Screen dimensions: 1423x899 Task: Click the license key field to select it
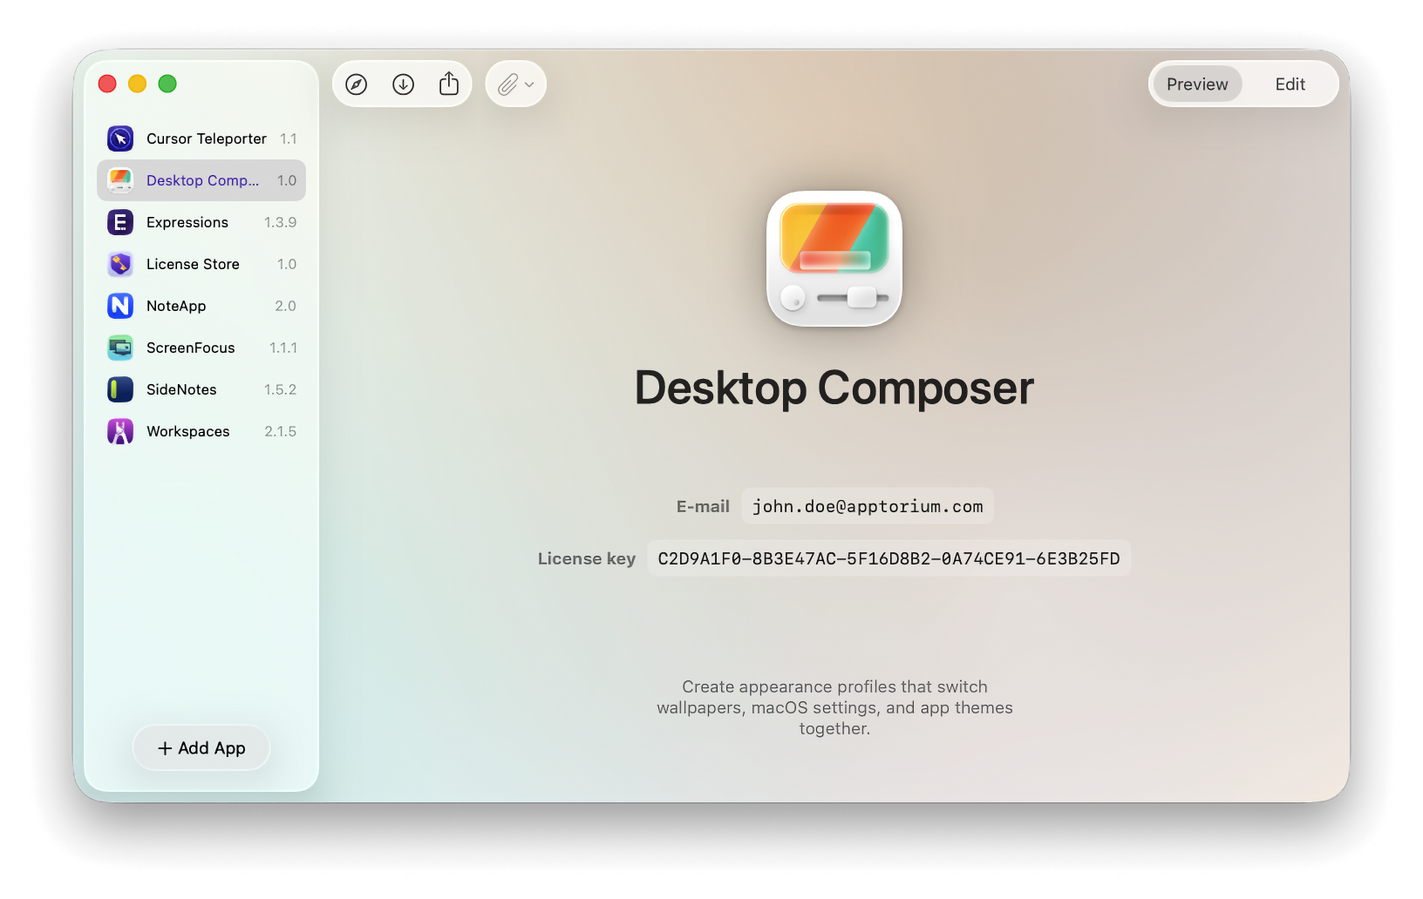[889, 558]
